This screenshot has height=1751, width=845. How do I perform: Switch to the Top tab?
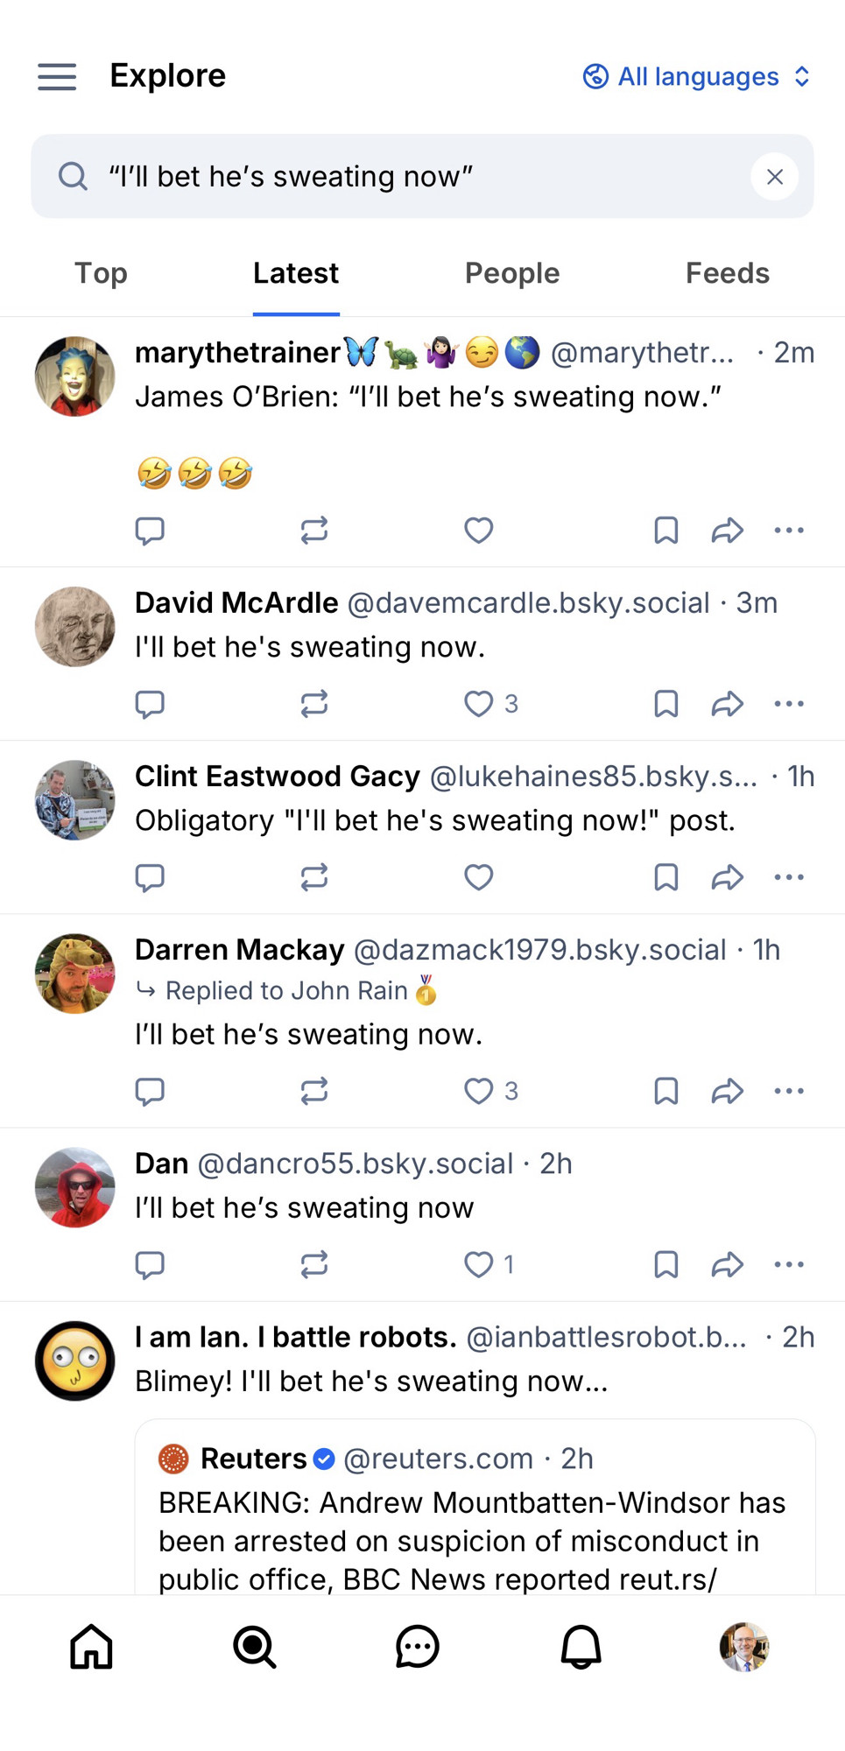[x=101, y=274]
